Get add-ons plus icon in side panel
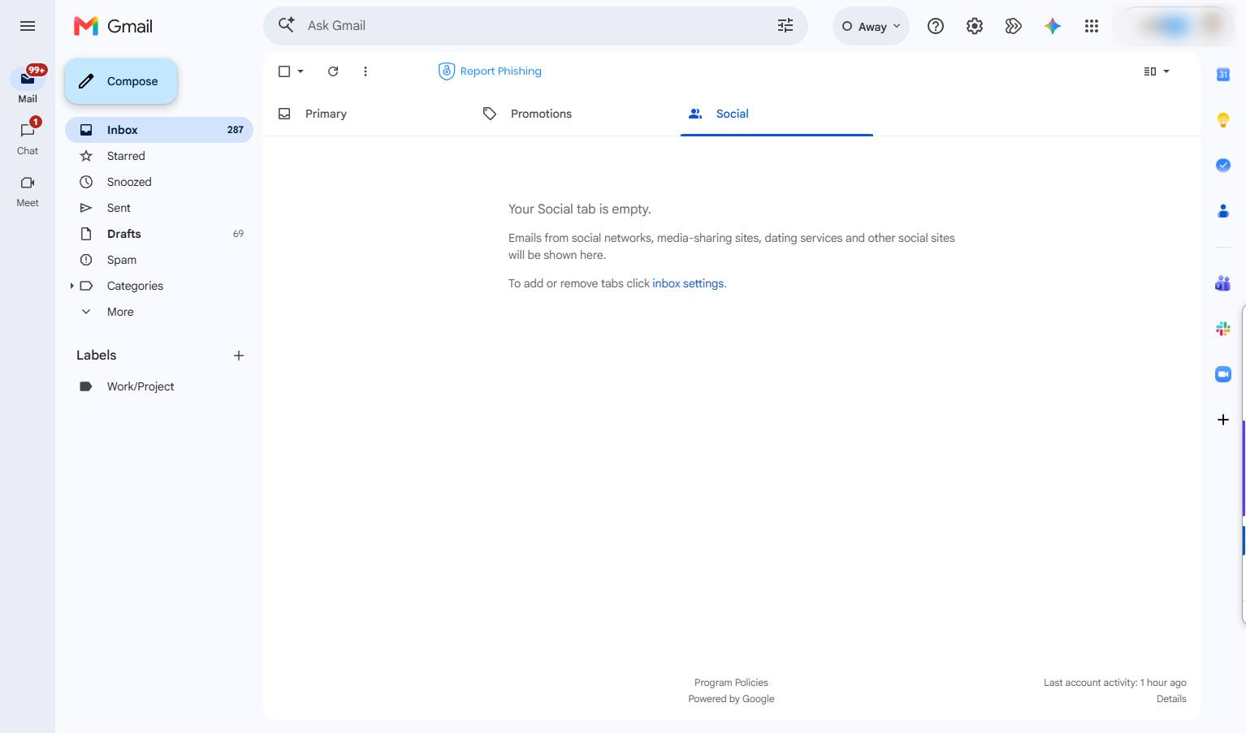1246x733 pixels. coord(1223,420)
